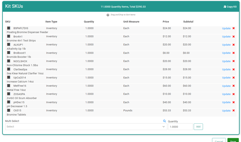The image size is (241, 142).
Task: Click the Add button
Action: pyautogui.click(x=198, y=127)
